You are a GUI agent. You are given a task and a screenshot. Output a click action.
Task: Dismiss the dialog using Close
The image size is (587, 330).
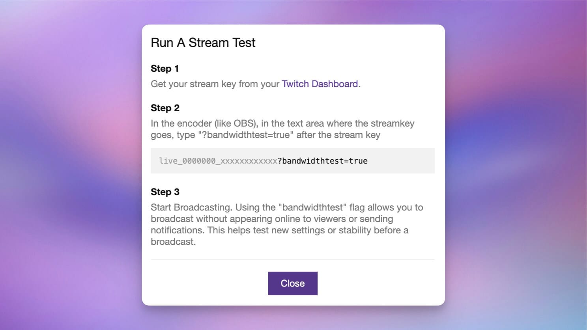(292, 283)
